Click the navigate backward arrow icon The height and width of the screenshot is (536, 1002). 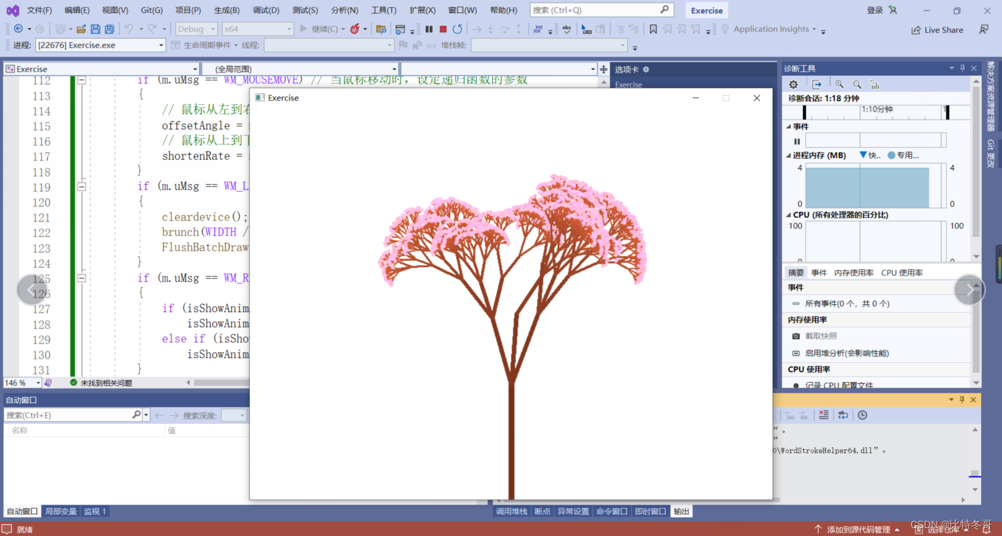[19, 29]
